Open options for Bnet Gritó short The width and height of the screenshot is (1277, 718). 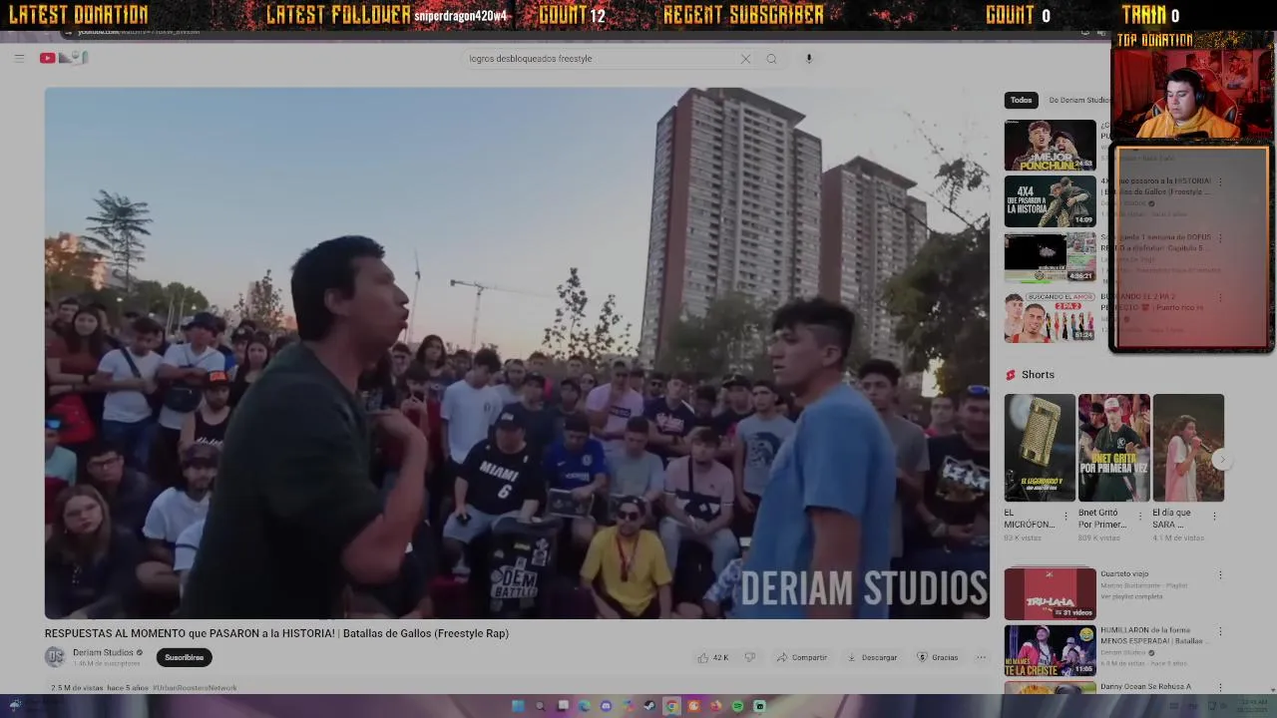(x=1140, y=517)
